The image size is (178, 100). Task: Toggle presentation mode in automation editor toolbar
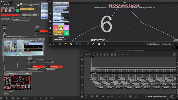coord(65,44)
